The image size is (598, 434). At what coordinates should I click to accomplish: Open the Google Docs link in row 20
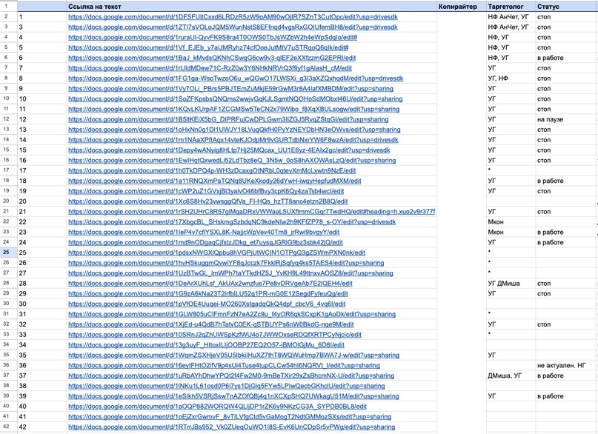click(x=207, y=201)
